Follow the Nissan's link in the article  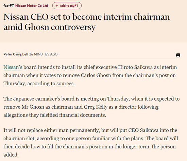coord(13,67)
